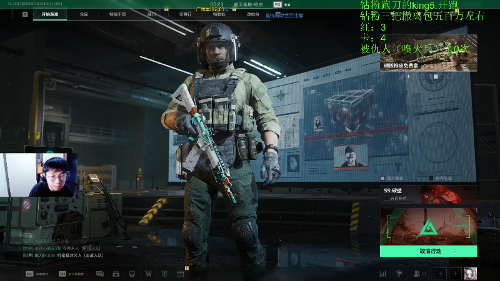Open the chat bubbles icon
The width and height of the screenshot is (500, 281).
pos(100,274)
